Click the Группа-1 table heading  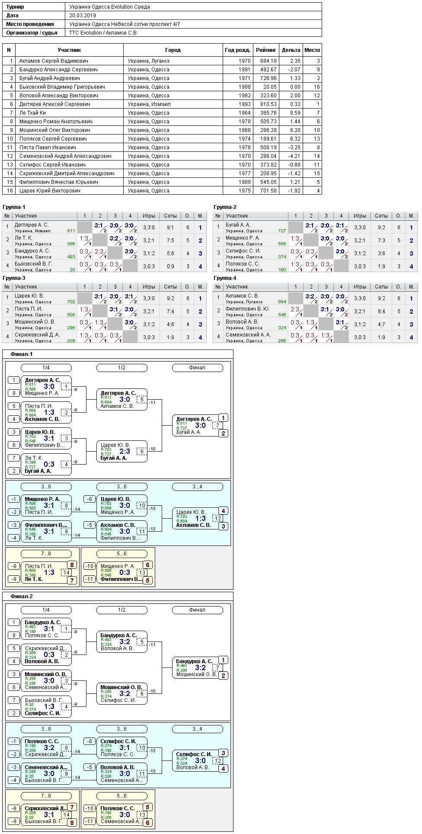(x=14, y=207)
